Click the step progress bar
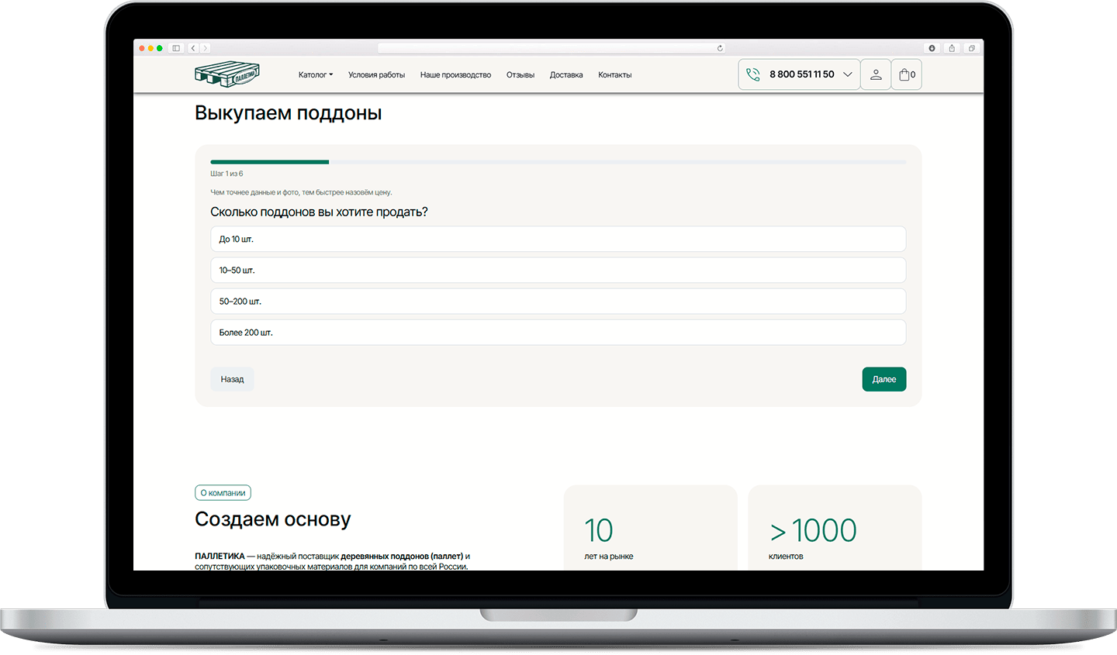Image resolution: width=1117 pixels, height=655 pixels. pos(558,162)
